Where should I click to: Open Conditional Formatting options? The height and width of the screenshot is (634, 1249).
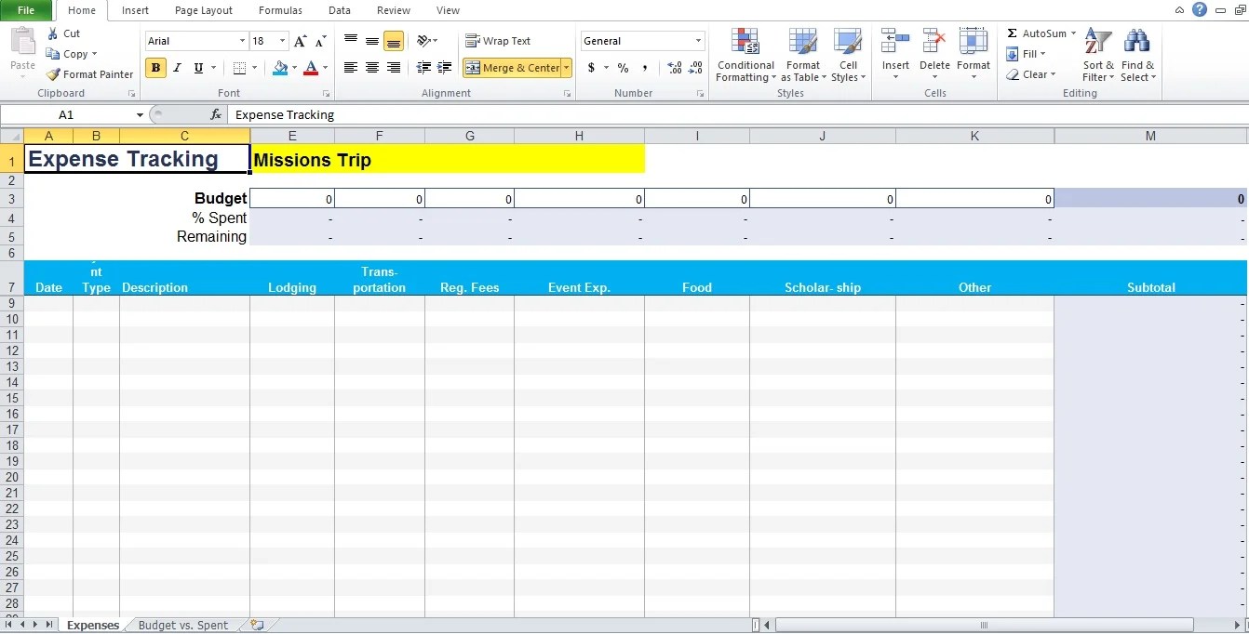[x=745, y=56]
